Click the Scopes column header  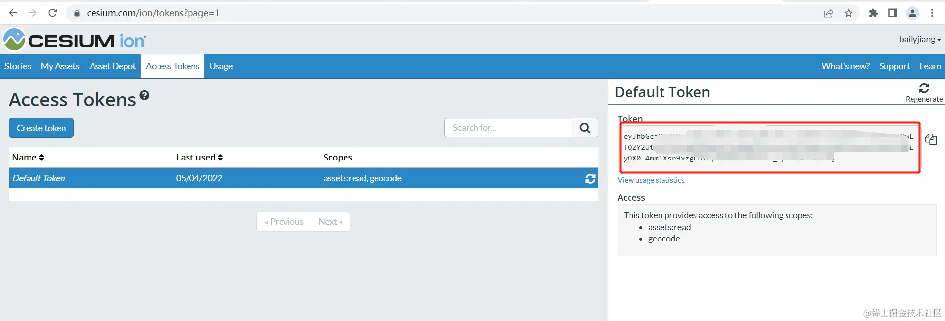(x=338, y=157)
